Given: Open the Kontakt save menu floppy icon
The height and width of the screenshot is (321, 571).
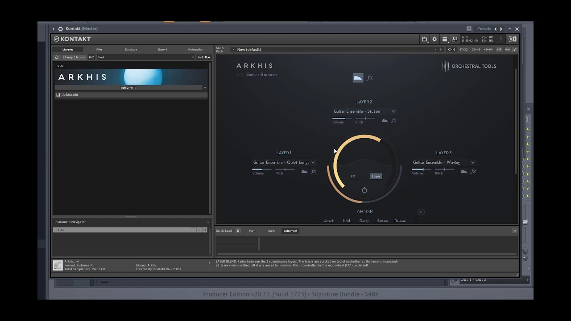Looking at the screenshot, I should click(425, 39).
